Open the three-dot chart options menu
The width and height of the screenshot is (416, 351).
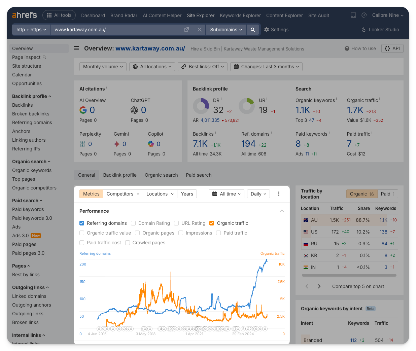coord(278,194)
